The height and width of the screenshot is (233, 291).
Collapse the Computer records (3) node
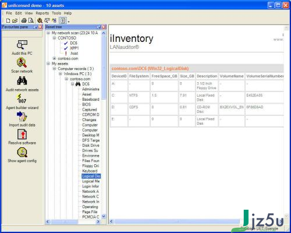54,69
